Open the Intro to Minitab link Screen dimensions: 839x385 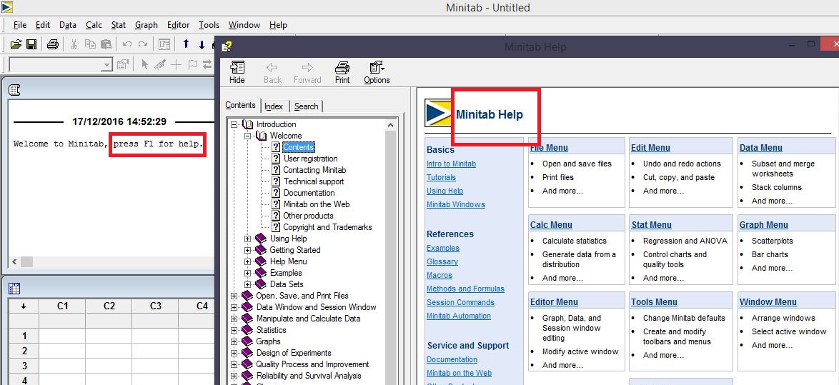pos(451,164)
